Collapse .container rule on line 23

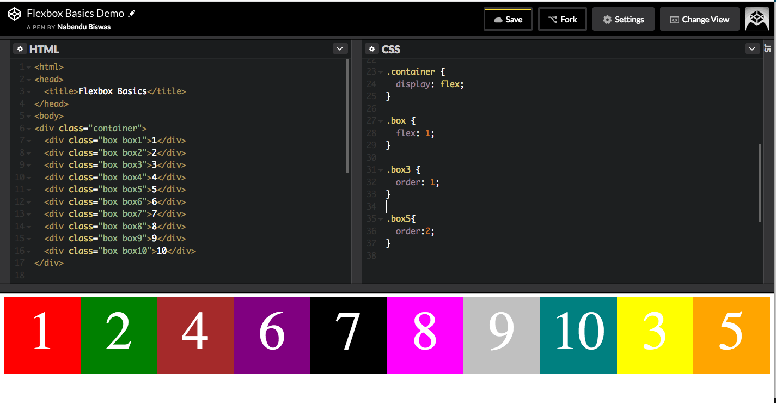coord(381,72)
